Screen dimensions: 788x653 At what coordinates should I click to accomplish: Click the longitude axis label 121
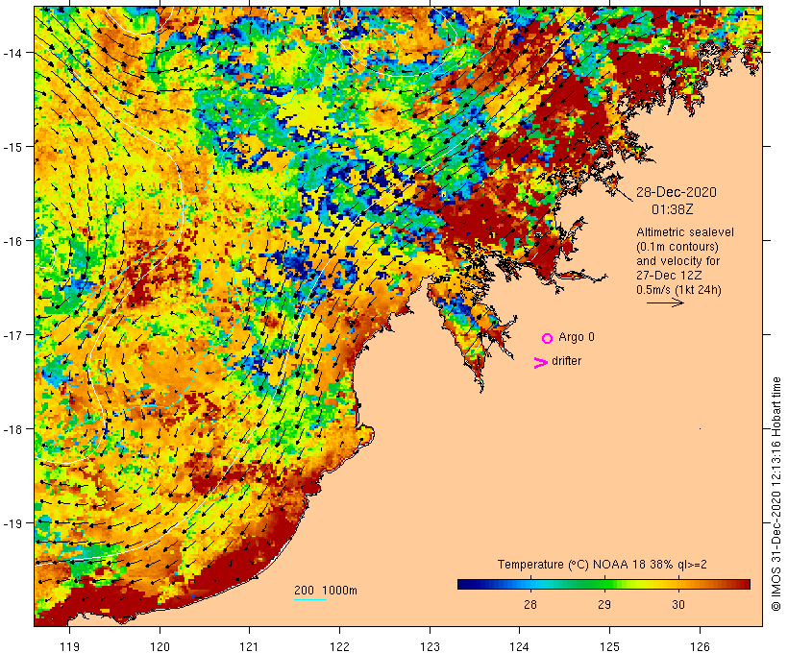click(250, 646)
